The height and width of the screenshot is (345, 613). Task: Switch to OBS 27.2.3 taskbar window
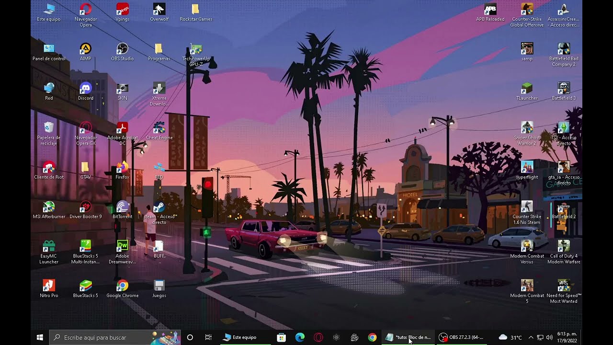462,337
